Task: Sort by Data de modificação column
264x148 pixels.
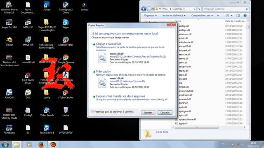Action: click(x=235, y=21)
